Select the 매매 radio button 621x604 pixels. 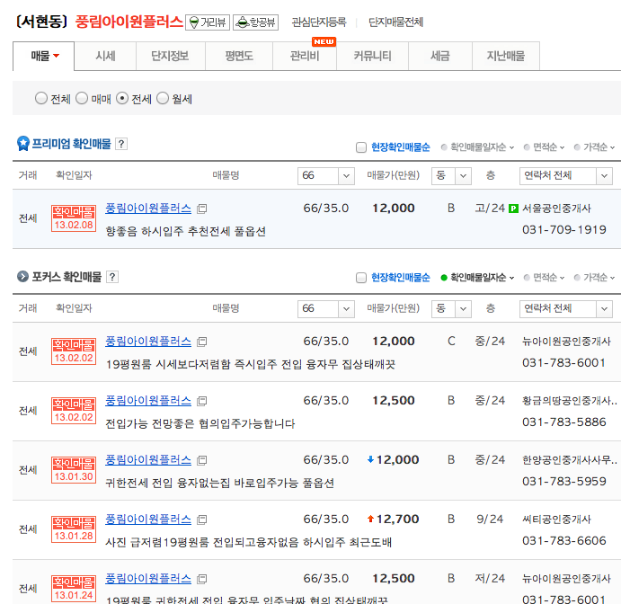[x=82, y=98]
